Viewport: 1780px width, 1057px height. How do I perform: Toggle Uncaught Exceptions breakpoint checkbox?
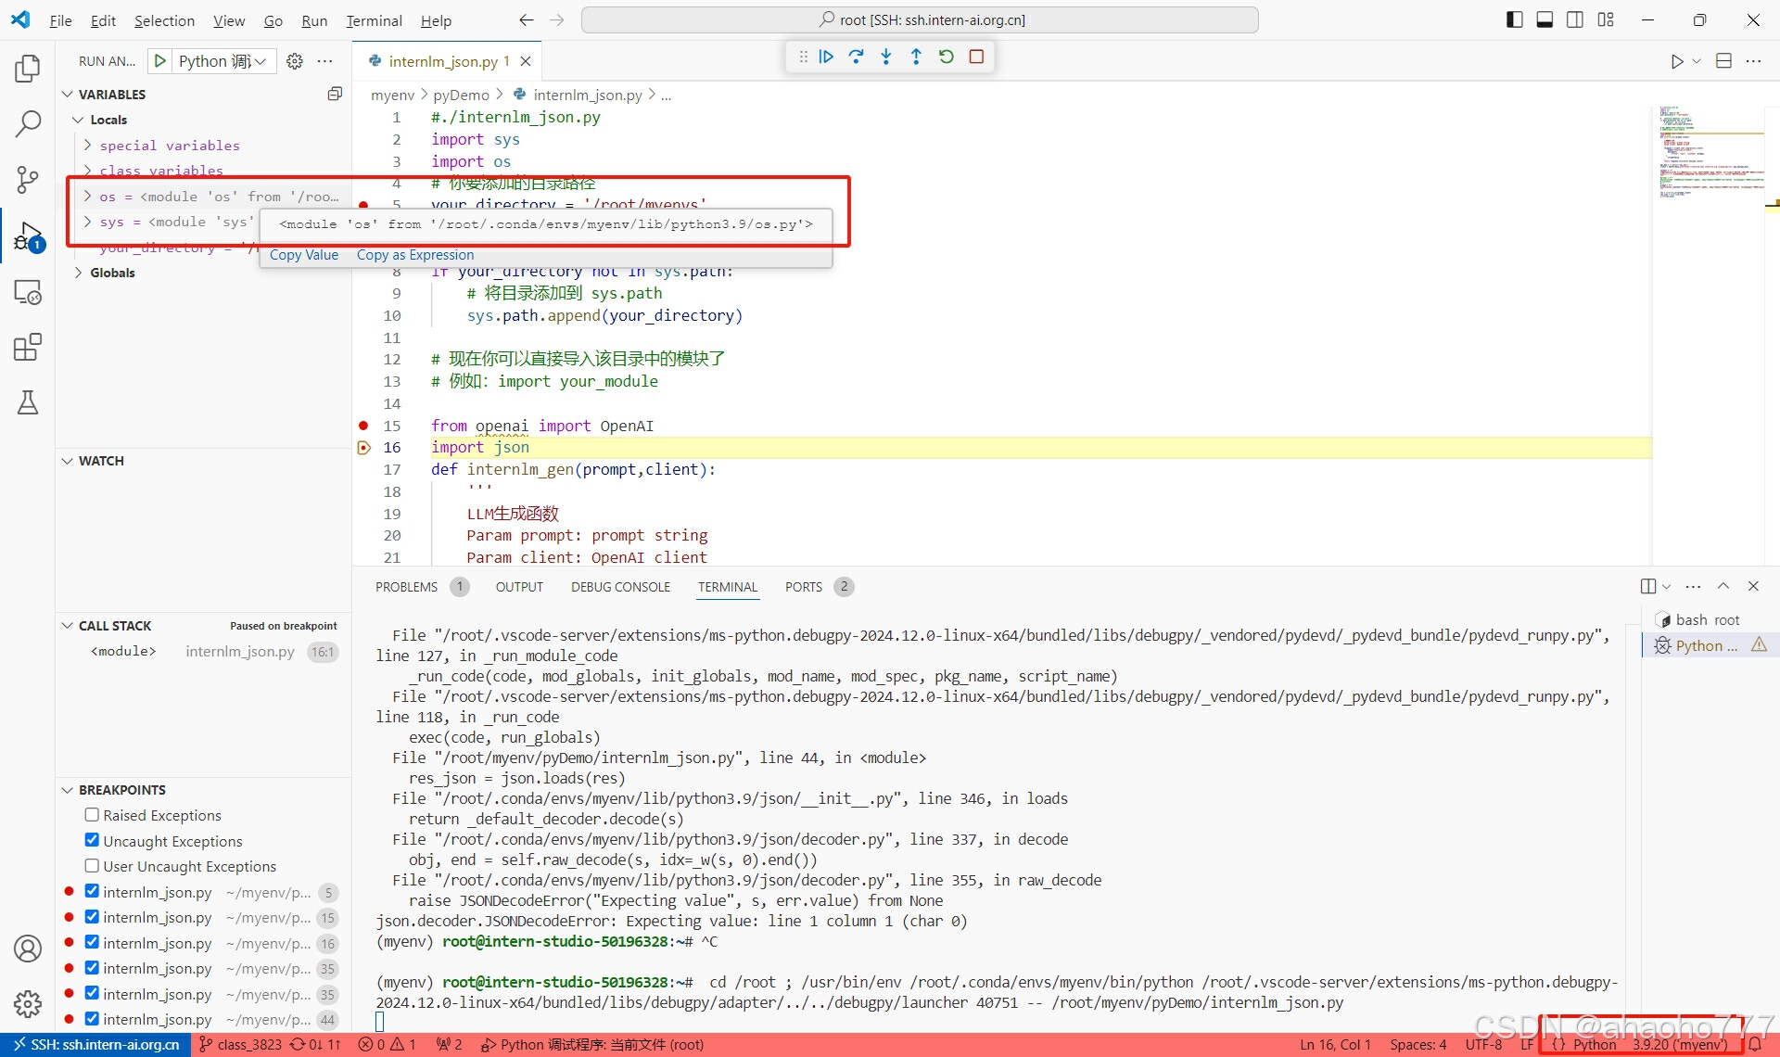pyautogui.click(x=92, y=840)
